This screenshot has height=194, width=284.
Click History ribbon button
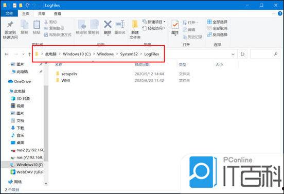click(192, 37)
